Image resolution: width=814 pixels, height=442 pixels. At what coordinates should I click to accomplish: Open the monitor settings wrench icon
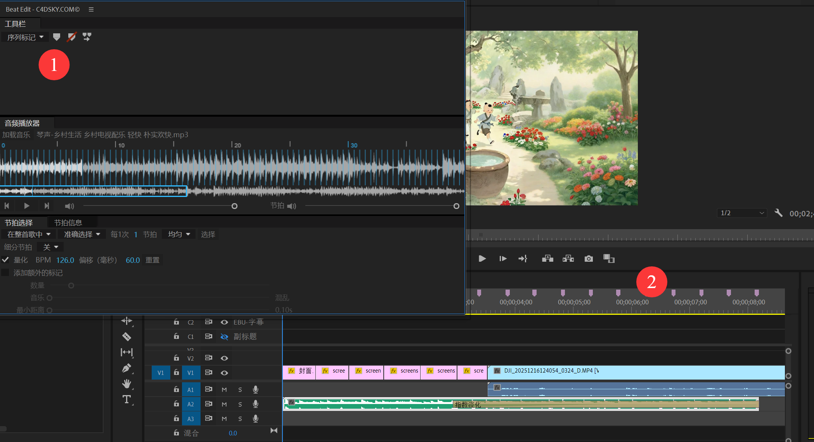pyautogui.click(x=778, y=213)
